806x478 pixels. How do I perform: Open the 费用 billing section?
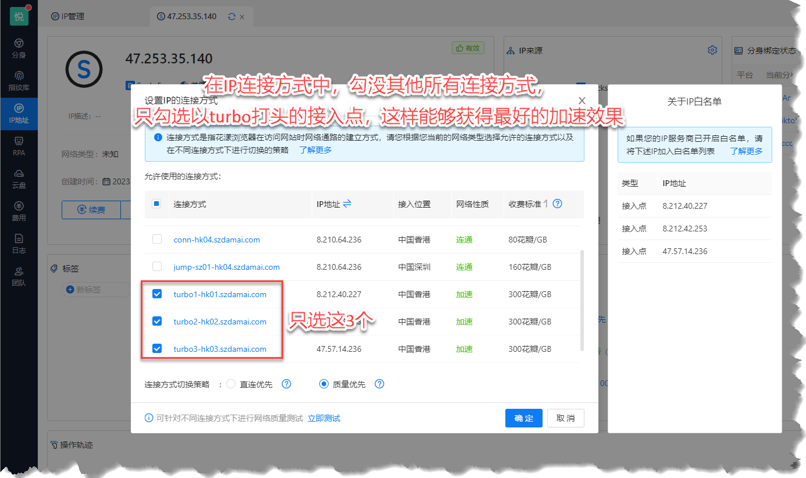tap(19, 212)
